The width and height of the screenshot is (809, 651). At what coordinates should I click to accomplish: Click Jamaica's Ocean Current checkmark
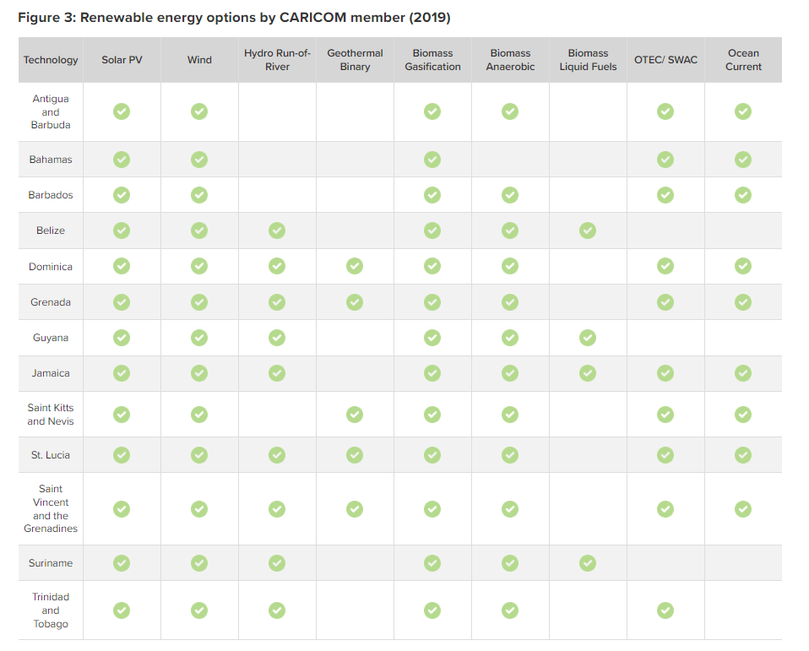(743, 373)
